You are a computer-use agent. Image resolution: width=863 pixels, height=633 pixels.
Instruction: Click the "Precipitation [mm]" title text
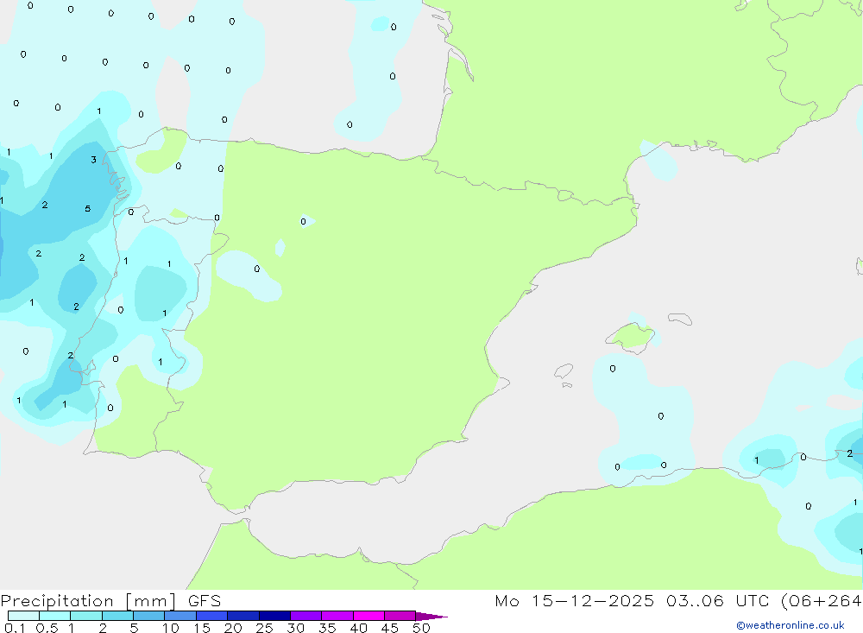tap(88, 601)
